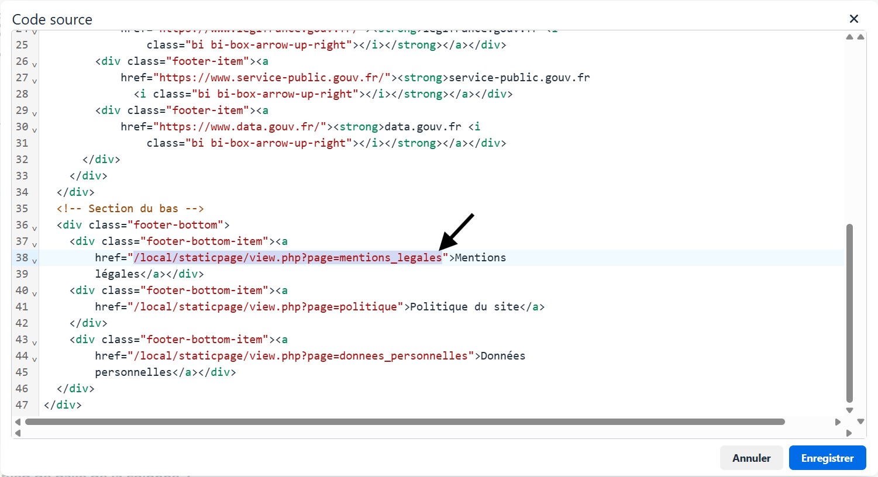Fold the div block at line 29

click(x=35, y=113)
